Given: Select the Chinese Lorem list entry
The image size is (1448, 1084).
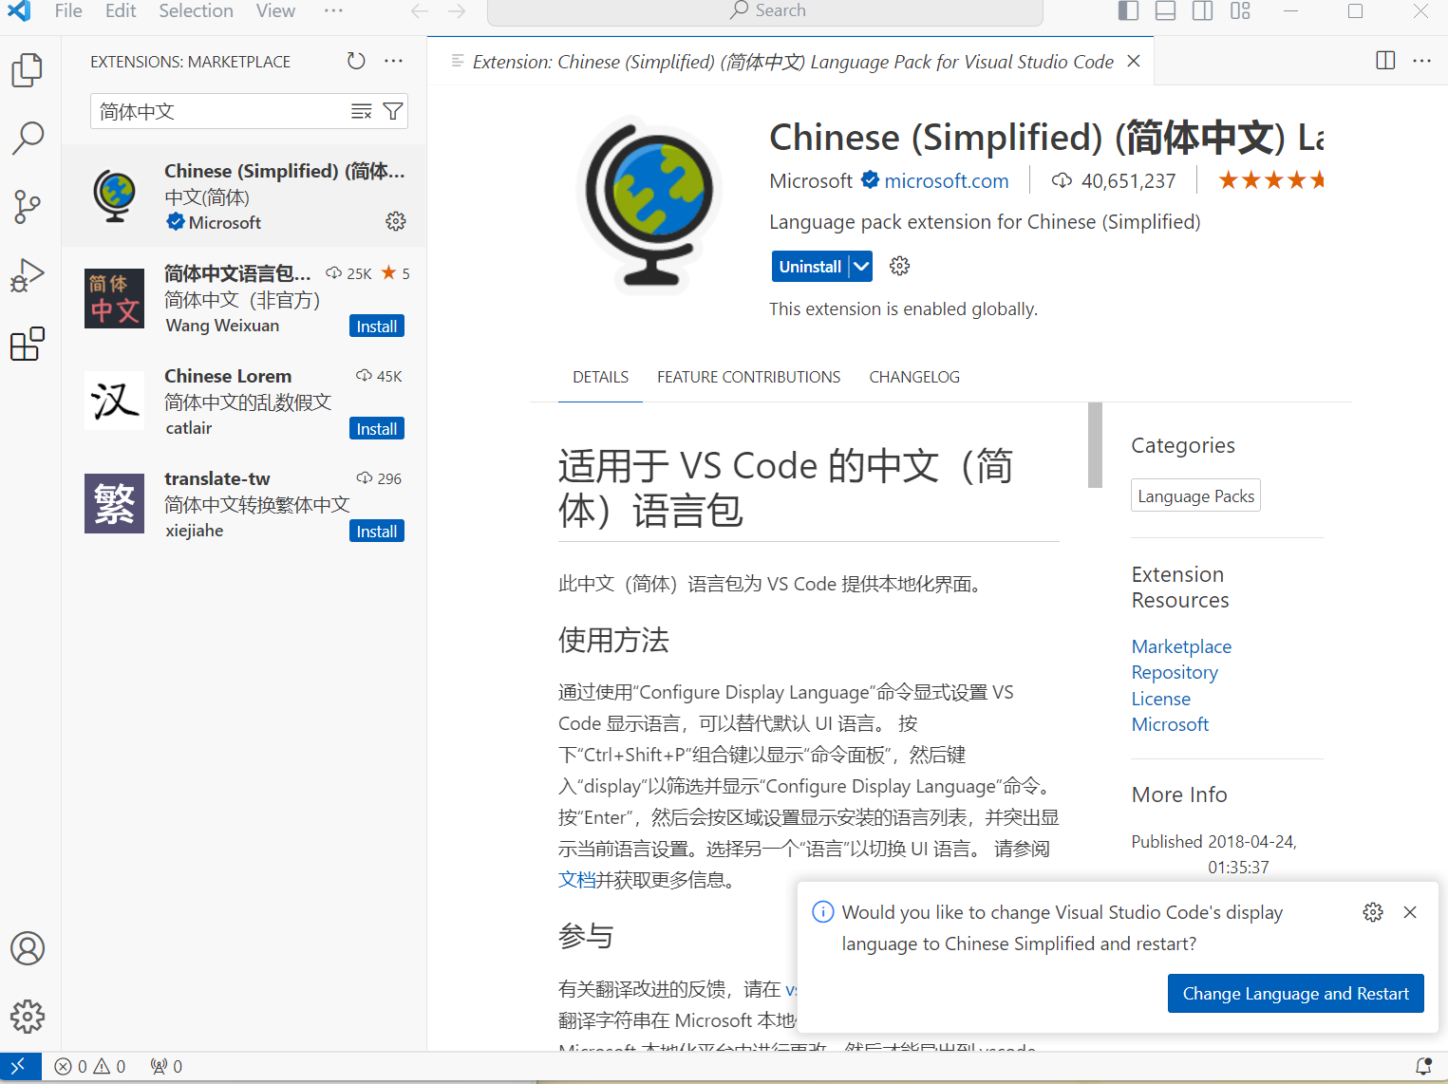Looking at the screenshot, I should pos(244,401).
